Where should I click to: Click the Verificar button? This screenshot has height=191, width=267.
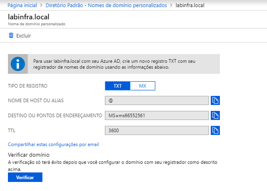(x=25, y=177)
